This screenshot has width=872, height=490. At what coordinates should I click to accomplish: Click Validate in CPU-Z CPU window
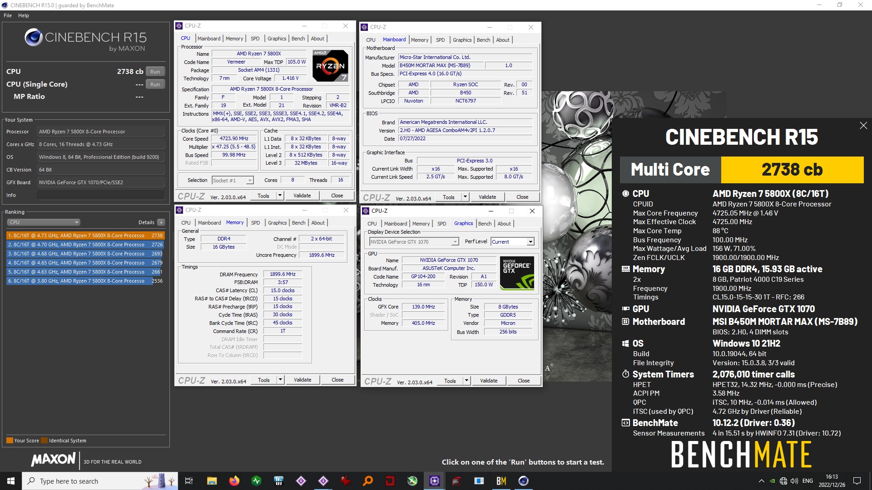point(302,196)
